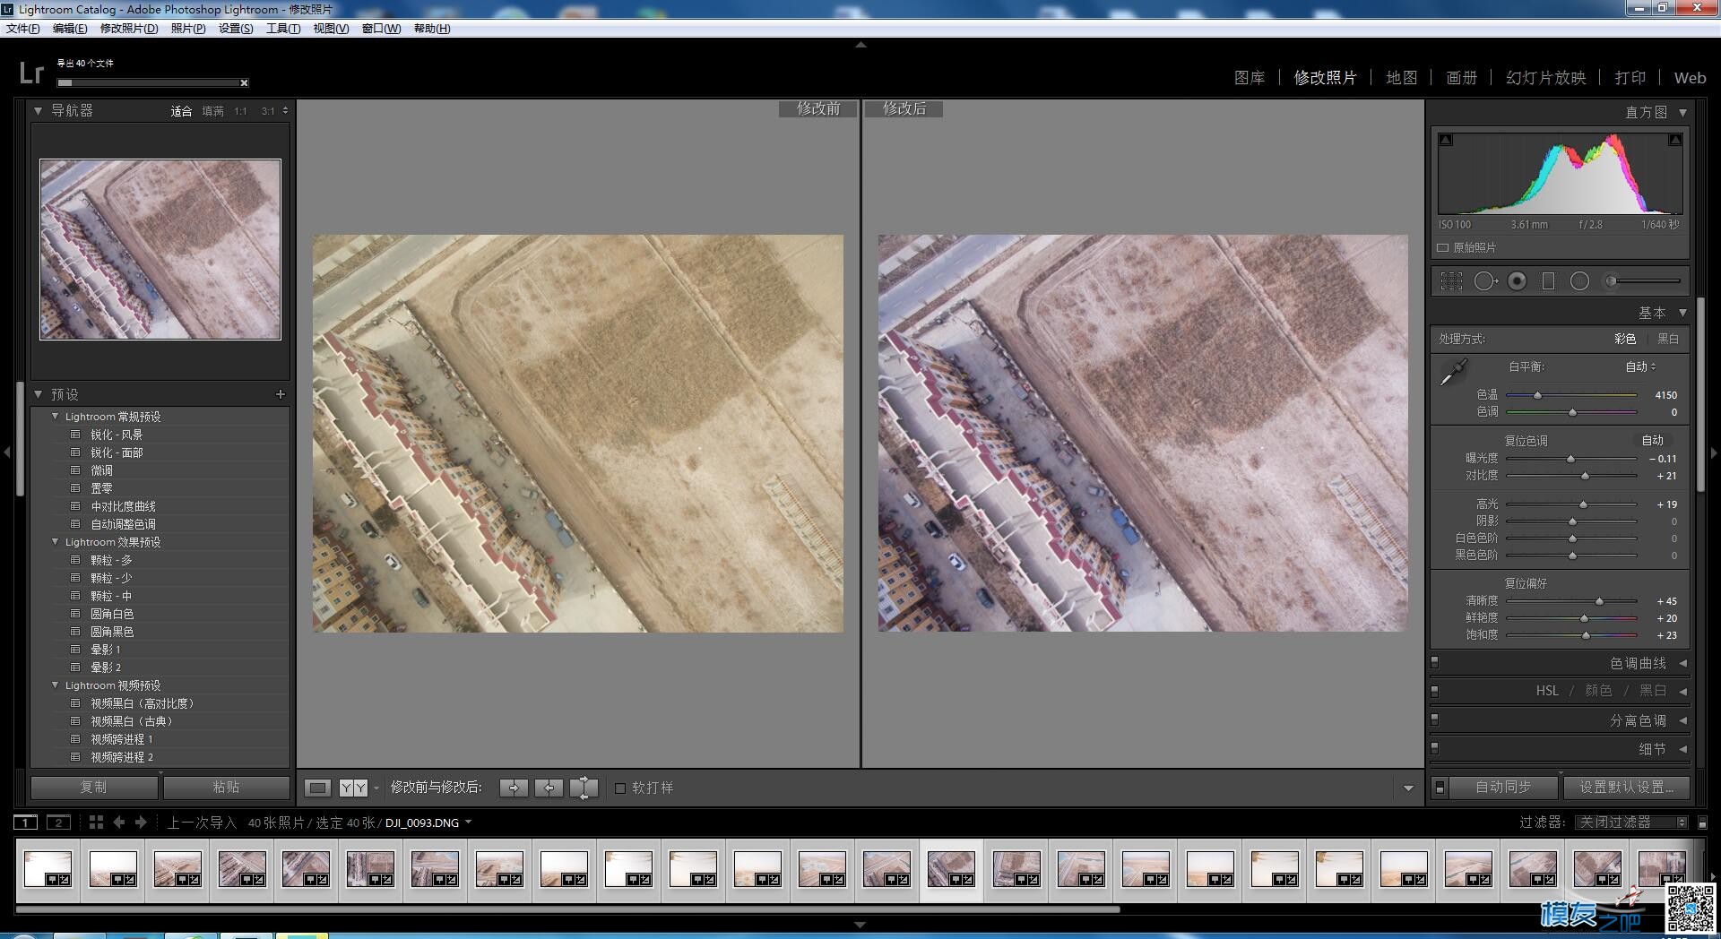
Task: Check the original photo checkbox
Action: [1443, 248]
